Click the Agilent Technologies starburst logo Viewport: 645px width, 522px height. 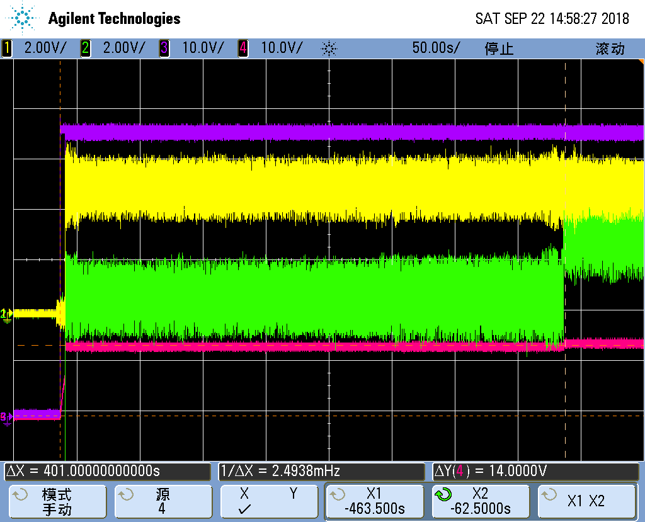tap(21, 18)
